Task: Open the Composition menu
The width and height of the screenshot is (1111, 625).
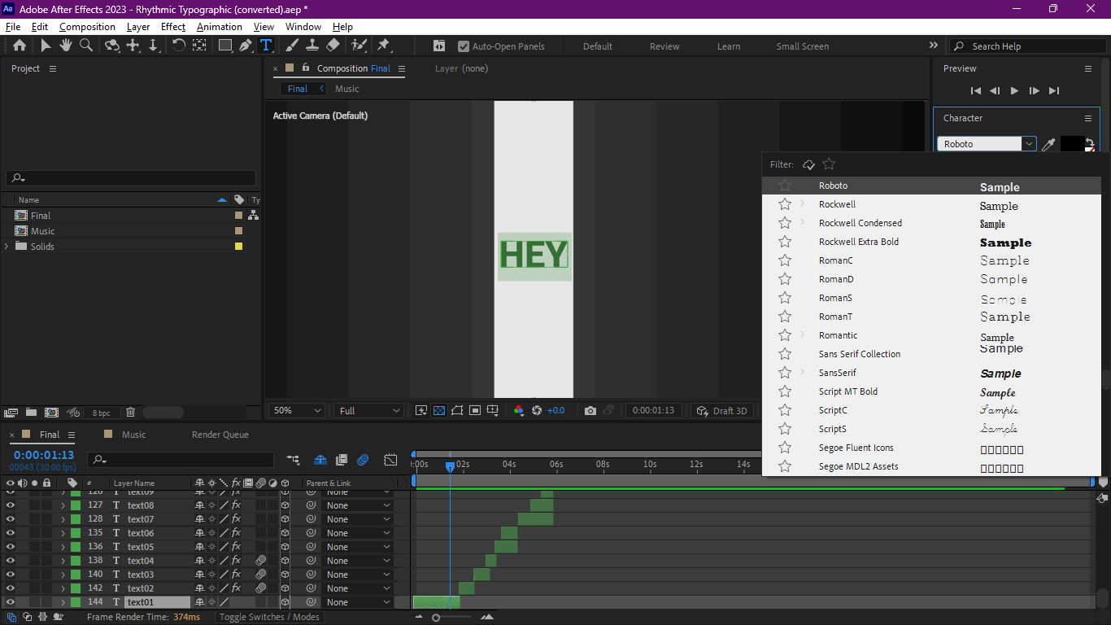Action: (x=87, y=27)
